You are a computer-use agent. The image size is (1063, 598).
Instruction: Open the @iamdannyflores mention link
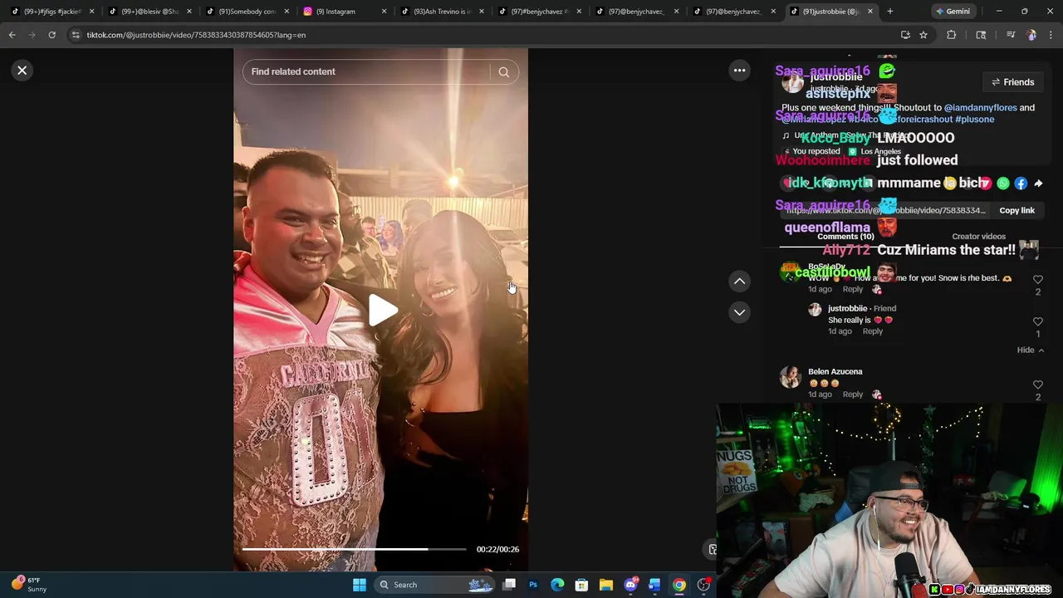pos(980,108)
